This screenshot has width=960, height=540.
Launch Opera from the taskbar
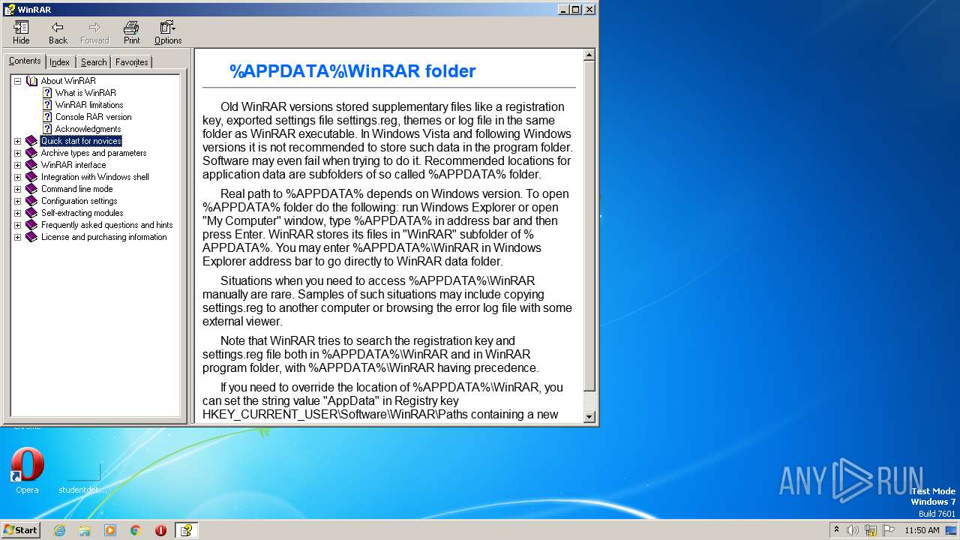(x=160, y=530)
